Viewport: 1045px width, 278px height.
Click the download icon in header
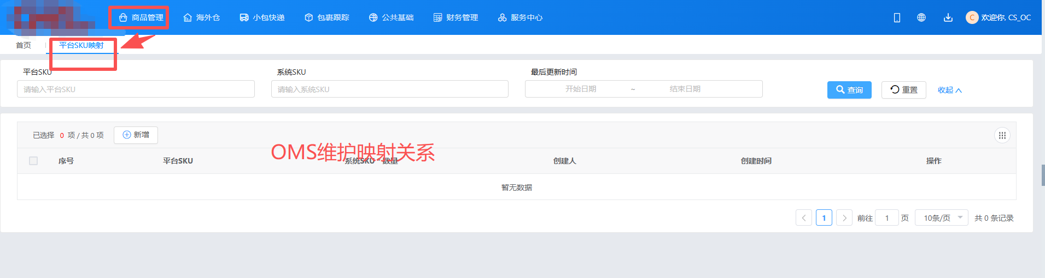[948, 17]
